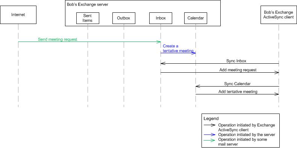Click the green "Send meeting request" label
Viewport: 297px width, 148px height.
(x=58, y=39)
